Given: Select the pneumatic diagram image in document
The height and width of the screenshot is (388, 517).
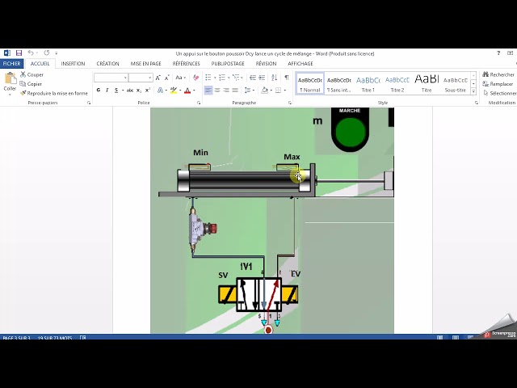Looking at the screenshot, I should (272, 221).
